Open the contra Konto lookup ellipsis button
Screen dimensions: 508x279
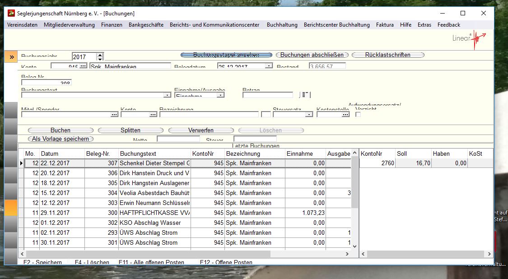153,115
